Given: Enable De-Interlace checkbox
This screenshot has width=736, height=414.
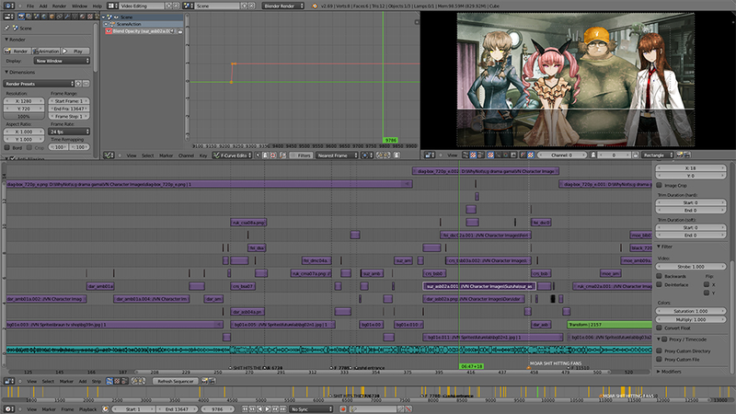Looking at the screenshot, I should tap(660, 284).
